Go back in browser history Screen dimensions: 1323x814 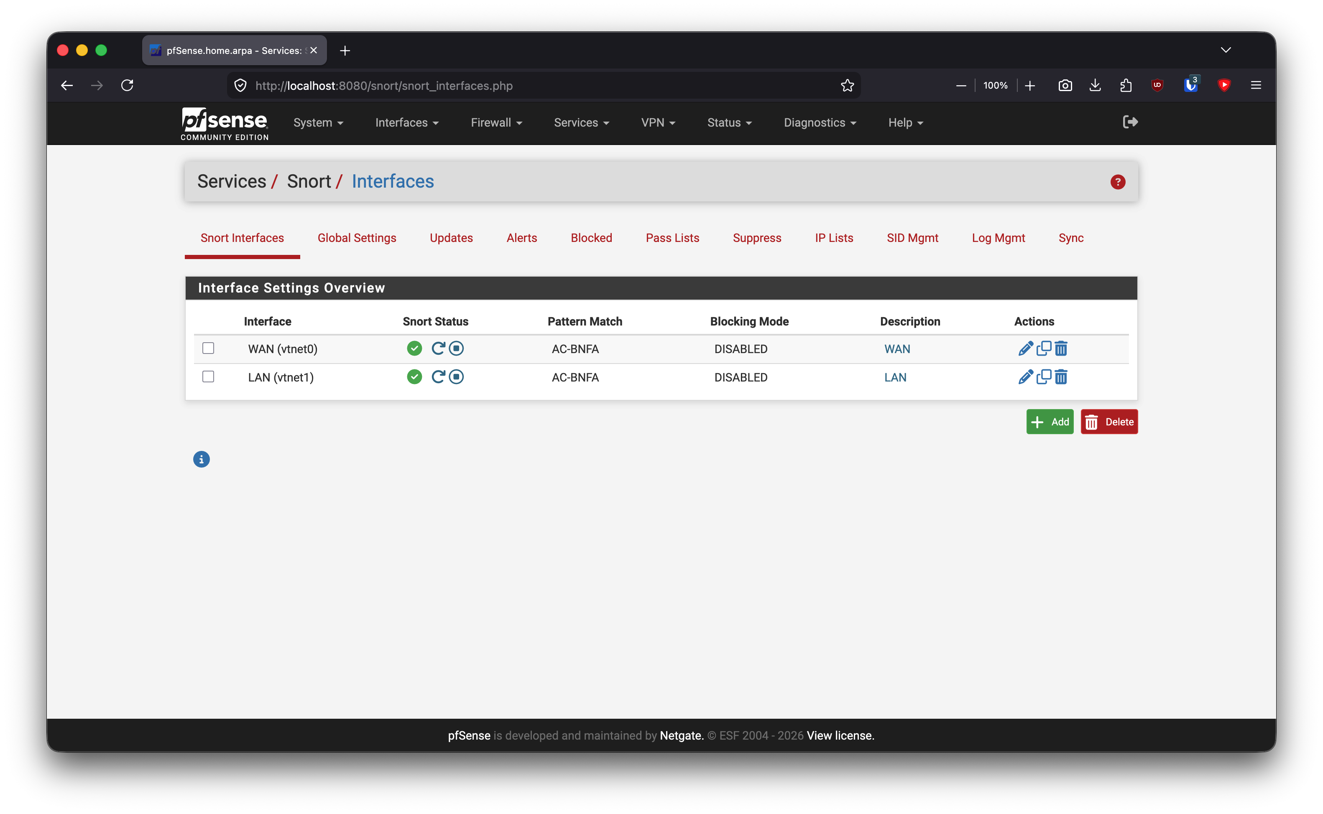pos(67,86)
